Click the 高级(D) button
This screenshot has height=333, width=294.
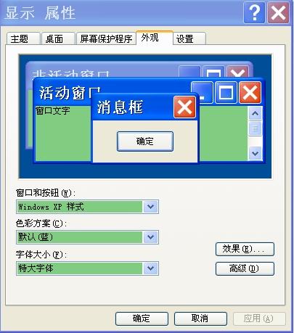pos(245,268)
